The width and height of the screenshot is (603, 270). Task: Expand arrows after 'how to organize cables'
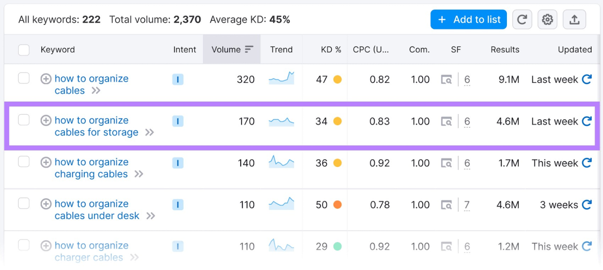point(96,91)
